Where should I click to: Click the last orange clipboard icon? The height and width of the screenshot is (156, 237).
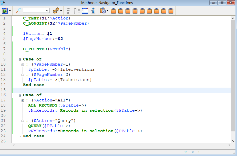(171, 11)
